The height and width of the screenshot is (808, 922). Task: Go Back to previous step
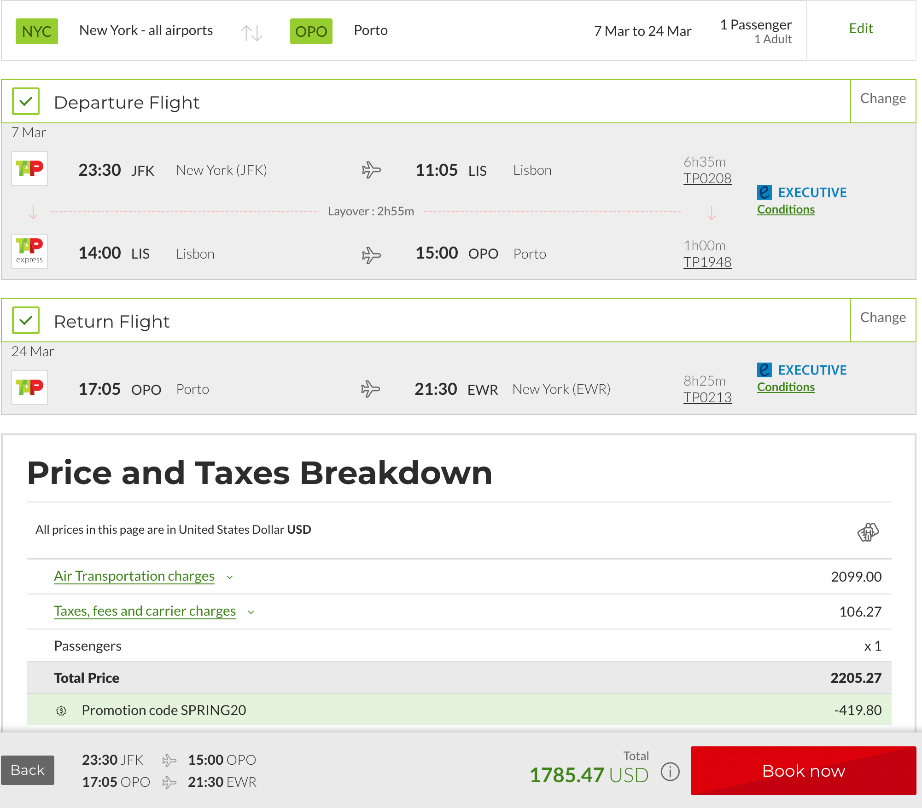28,770
